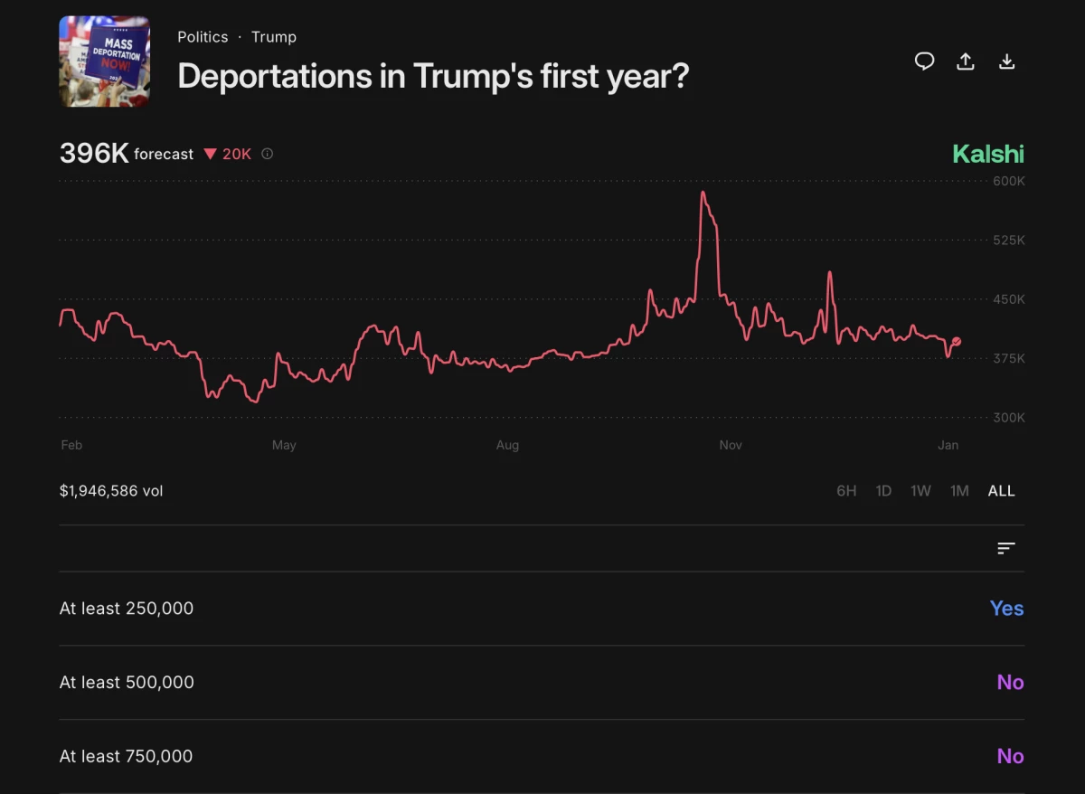The image size is (1085, 794).
Task: Click the share icon
Action: tap(966, 61)
